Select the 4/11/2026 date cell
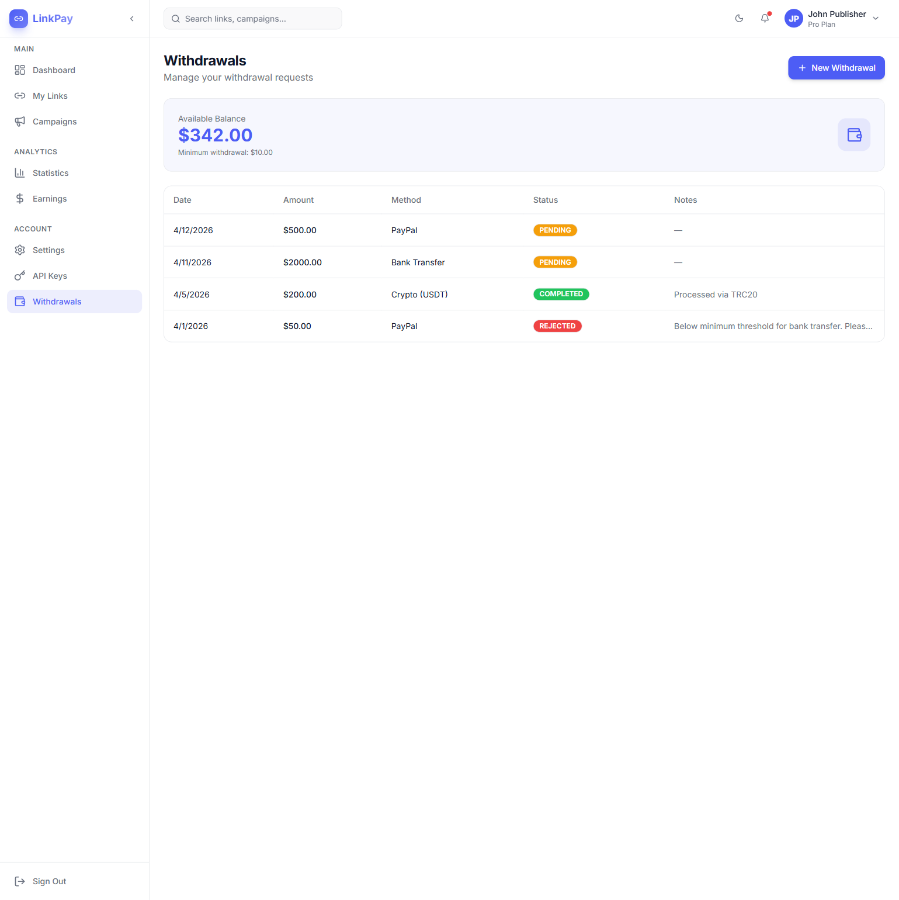Image resolution: width=899 pixels, height=900 pixels. (x=192, y=262)
